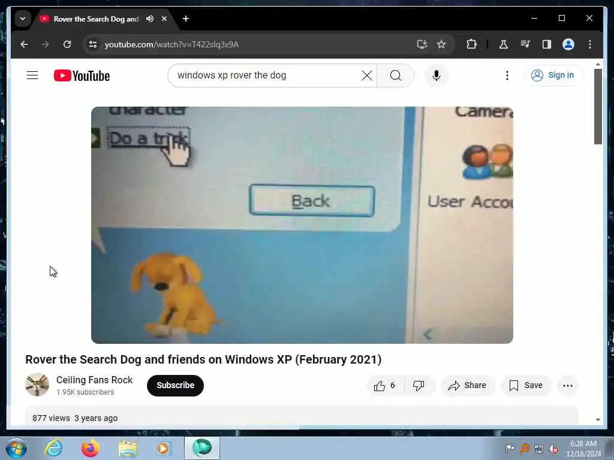The width and height of the screenshot is (614, 460).
Task: Go back with the browser back arrow
Action: coord(24,44)
